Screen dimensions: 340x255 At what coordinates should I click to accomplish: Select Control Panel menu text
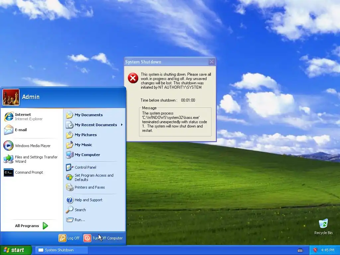(x=85, y=167)
